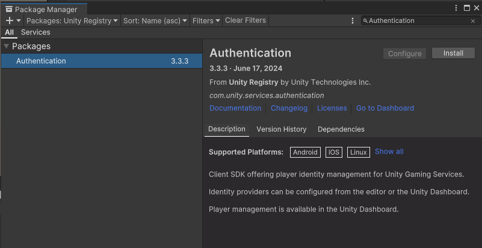Viewport: 482px width, 248px height.
Task: Click the search magnifier icon
Action: [365, 20]
